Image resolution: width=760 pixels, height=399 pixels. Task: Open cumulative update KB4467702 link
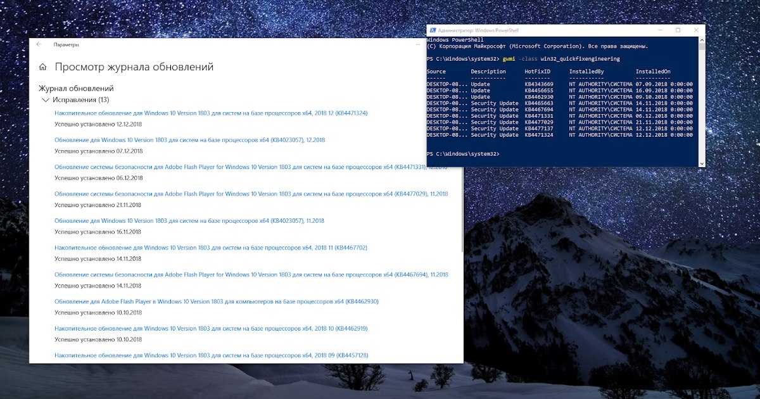211,248
